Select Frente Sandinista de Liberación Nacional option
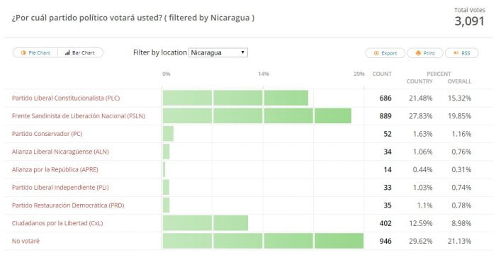 pos(79,116)
